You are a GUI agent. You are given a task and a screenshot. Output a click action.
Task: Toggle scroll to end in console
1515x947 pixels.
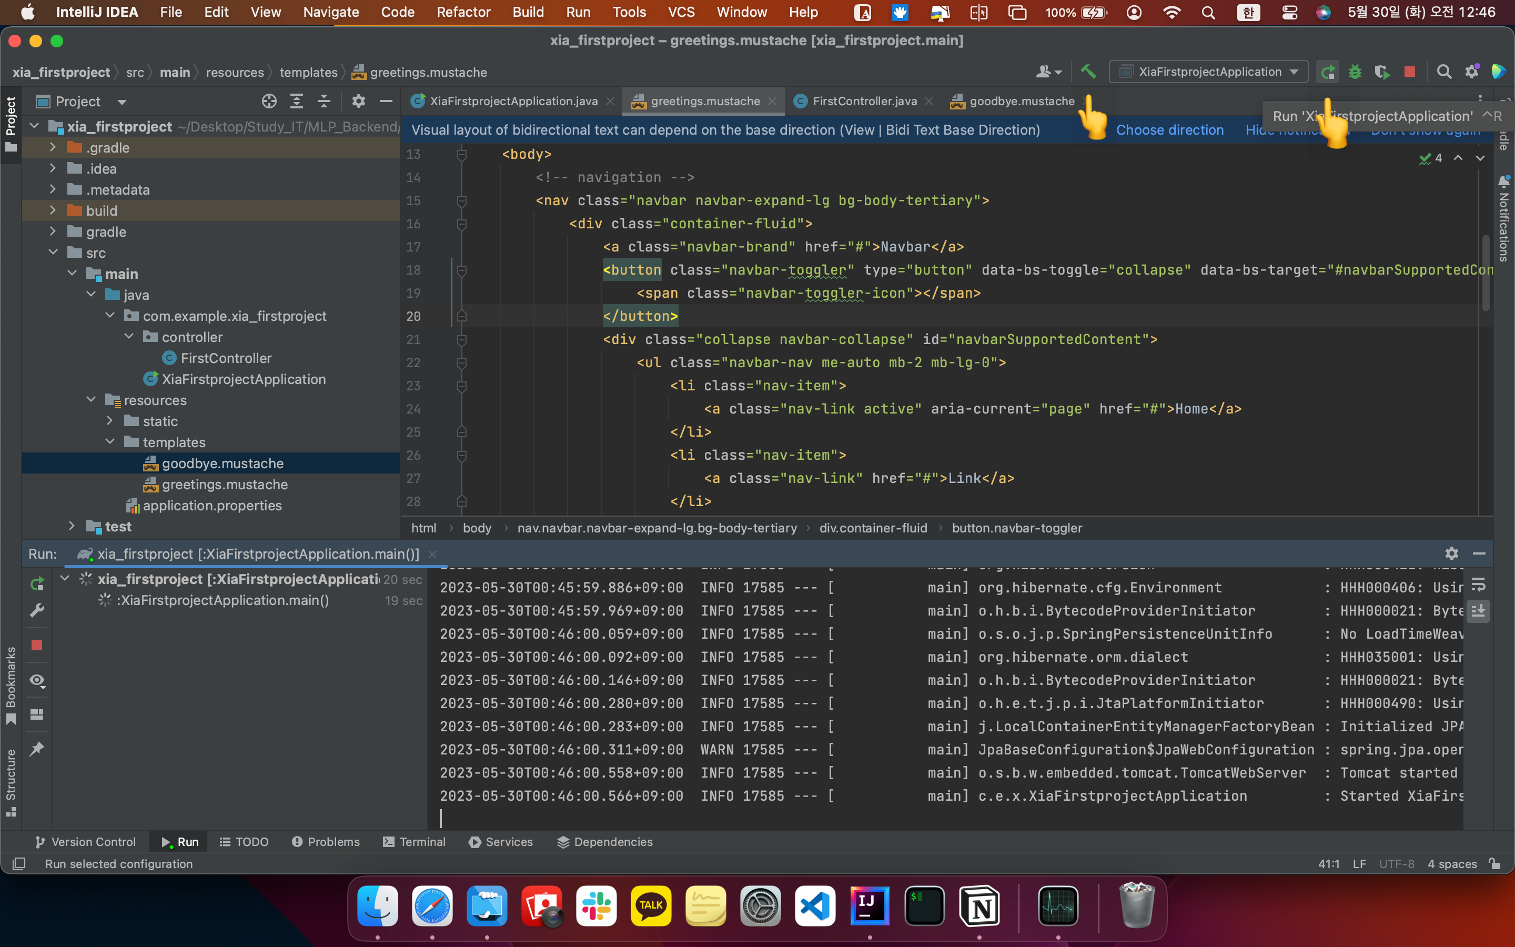[x=1478, y=611]
